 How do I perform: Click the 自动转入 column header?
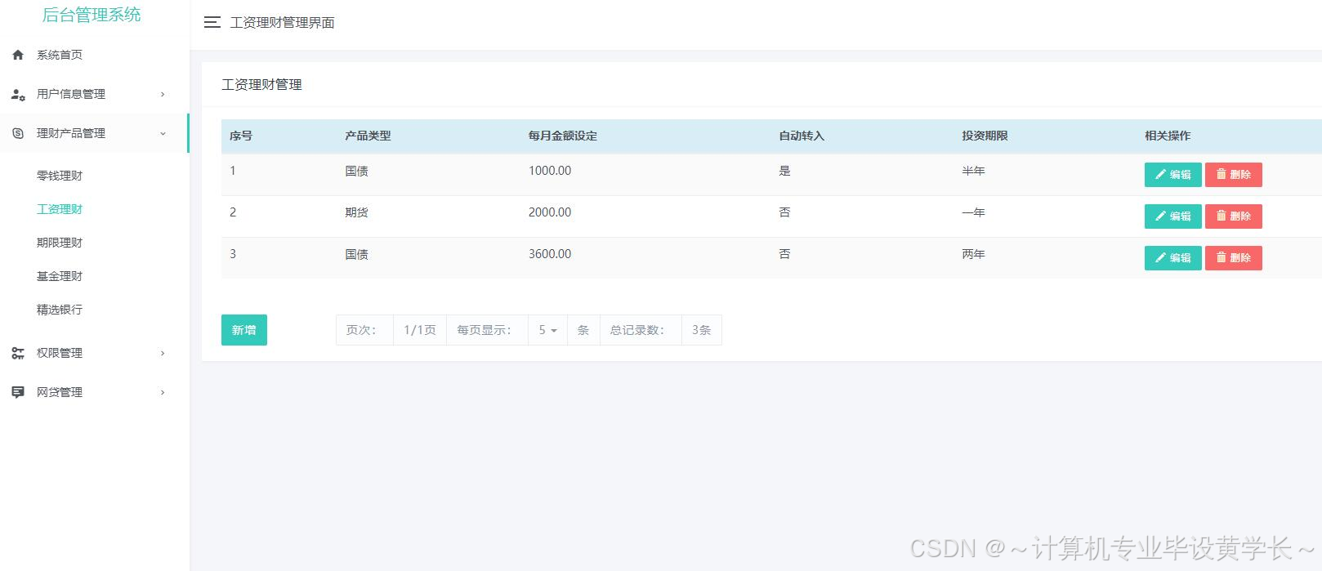click(x=802, y=136)
